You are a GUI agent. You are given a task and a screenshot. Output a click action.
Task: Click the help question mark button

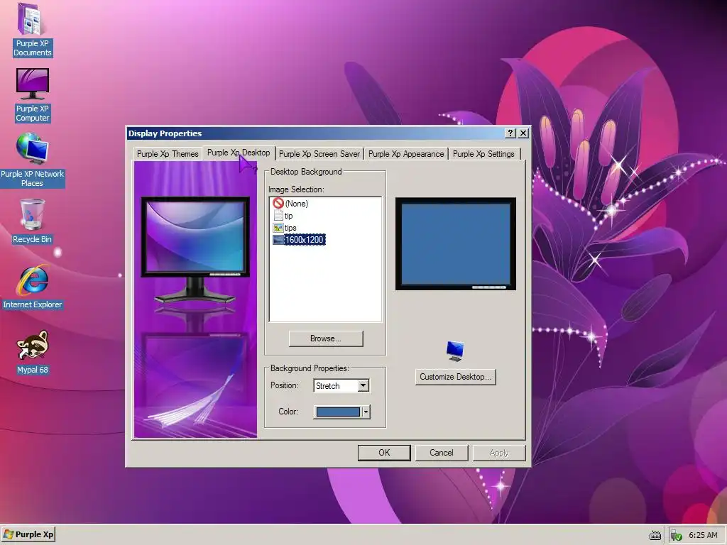pyautogui.click(x=510, y=133)
